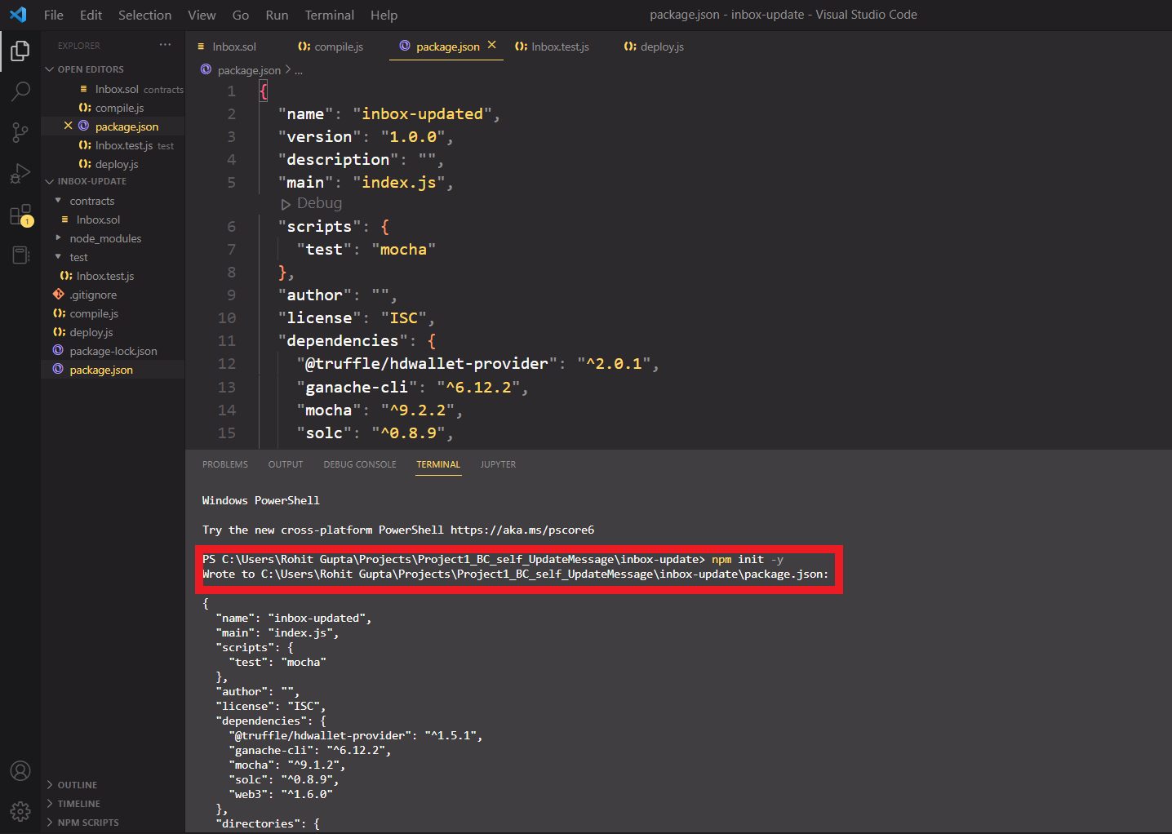Open the Manage gear icon
1172x834 pixels.
[x=20, y=811]
